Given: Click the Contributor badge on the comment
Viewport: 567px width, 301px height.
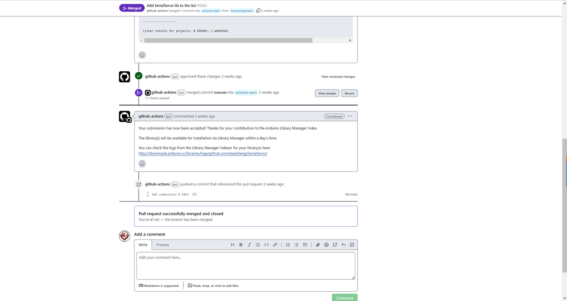Looking at the screenshot, I should tap(334, 116).
